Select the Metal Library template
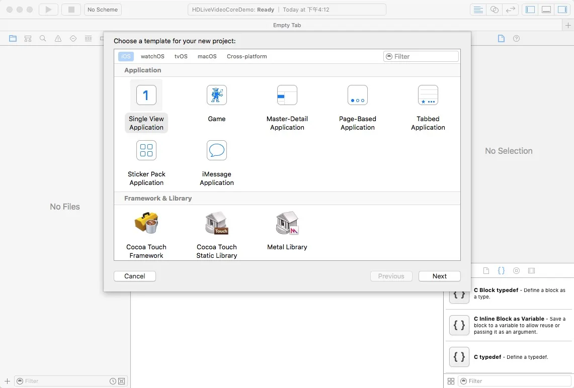The width and height of the screenshot is (574, 388). (287, 230)
